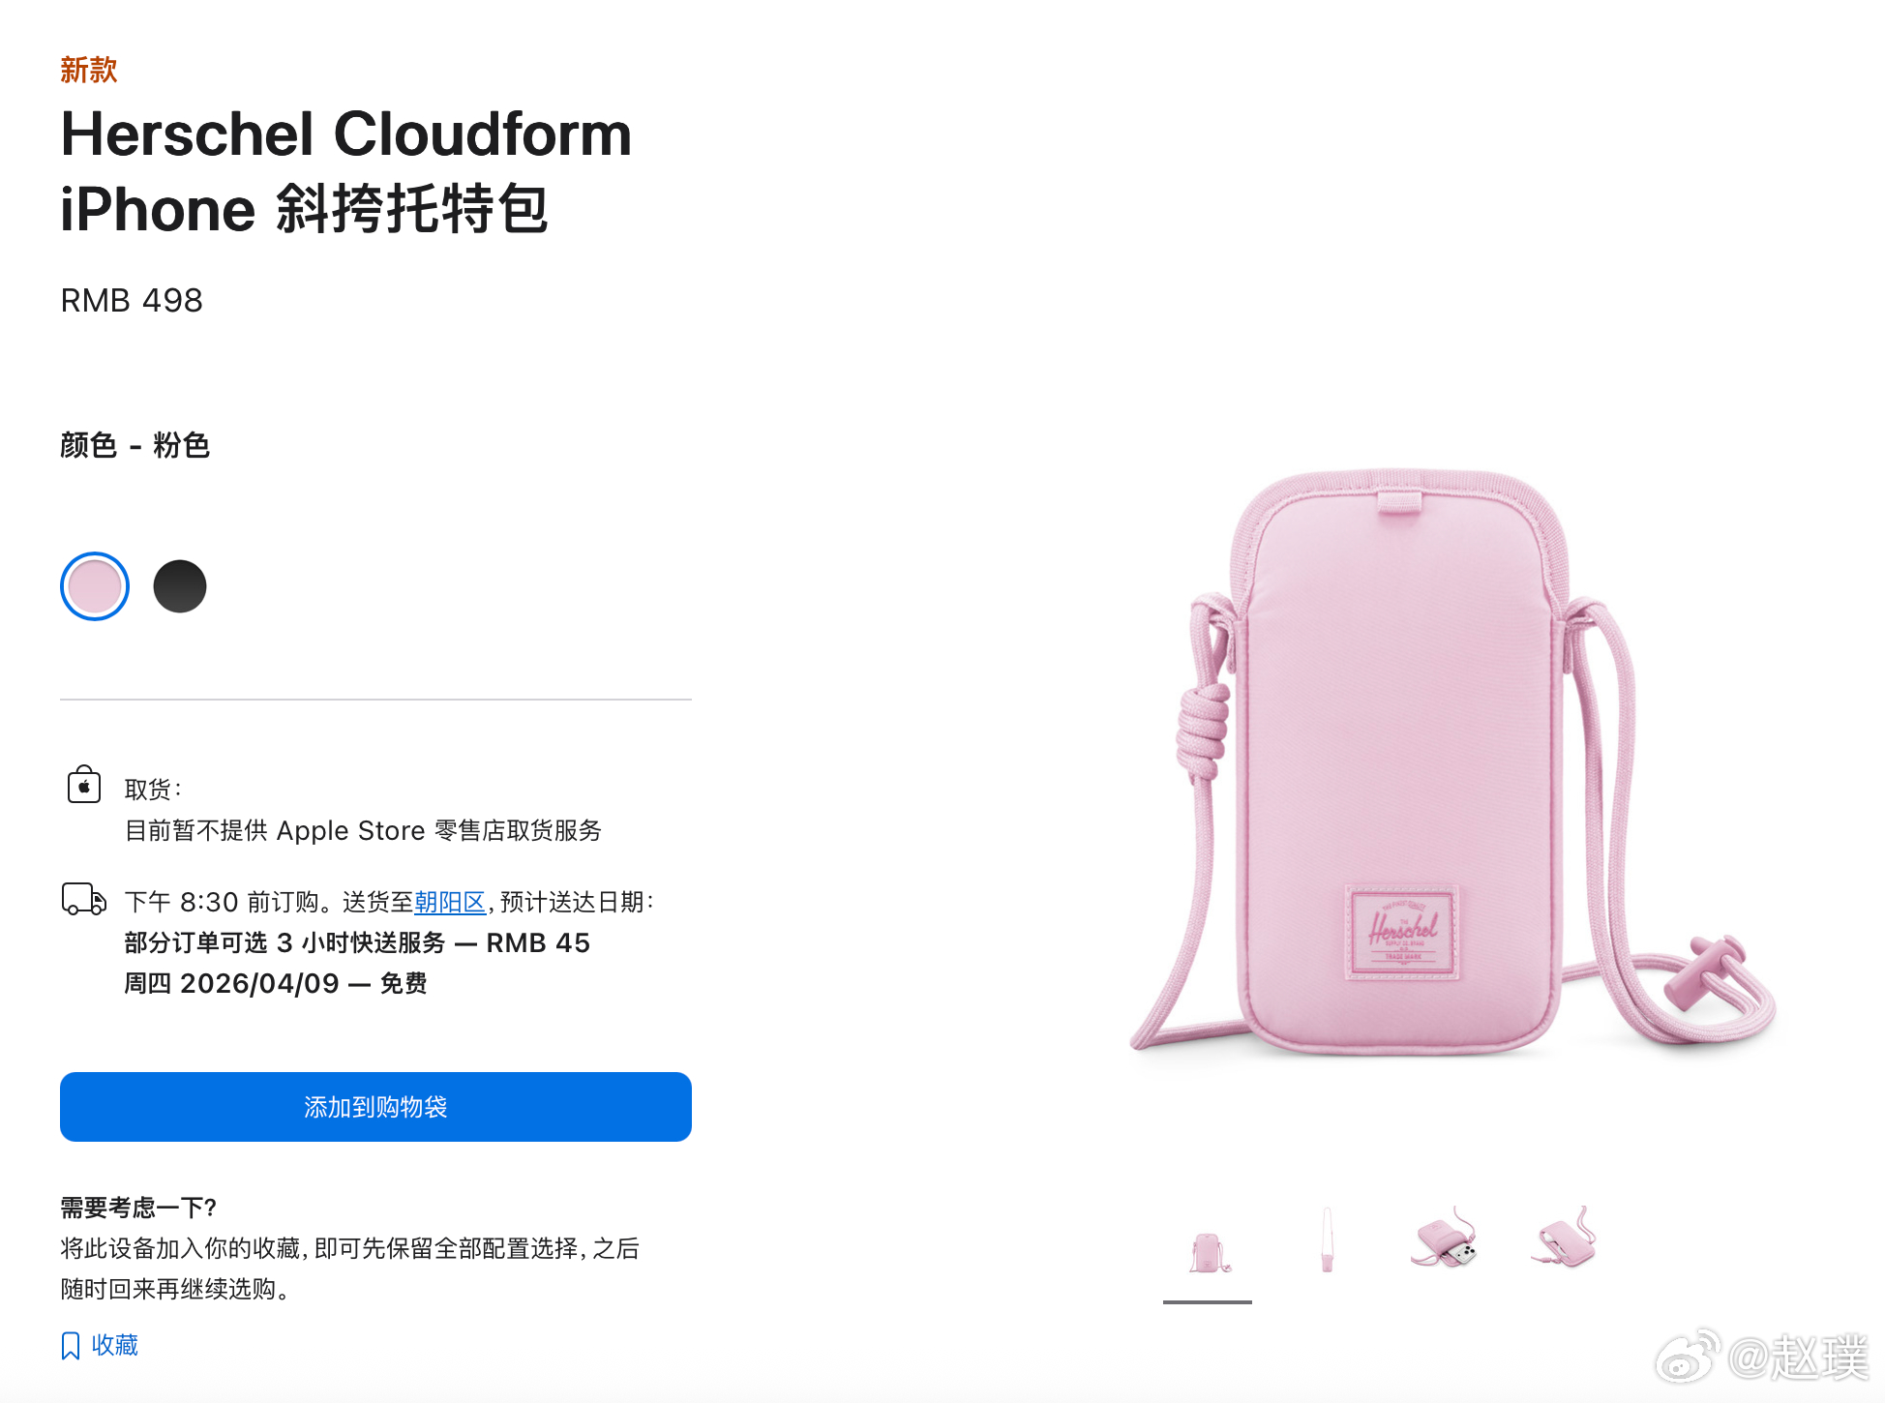The height and width of the screenshot is (1403, 1885).
Task: Click the 收藏 link
Action: (x=115, y=1345)
